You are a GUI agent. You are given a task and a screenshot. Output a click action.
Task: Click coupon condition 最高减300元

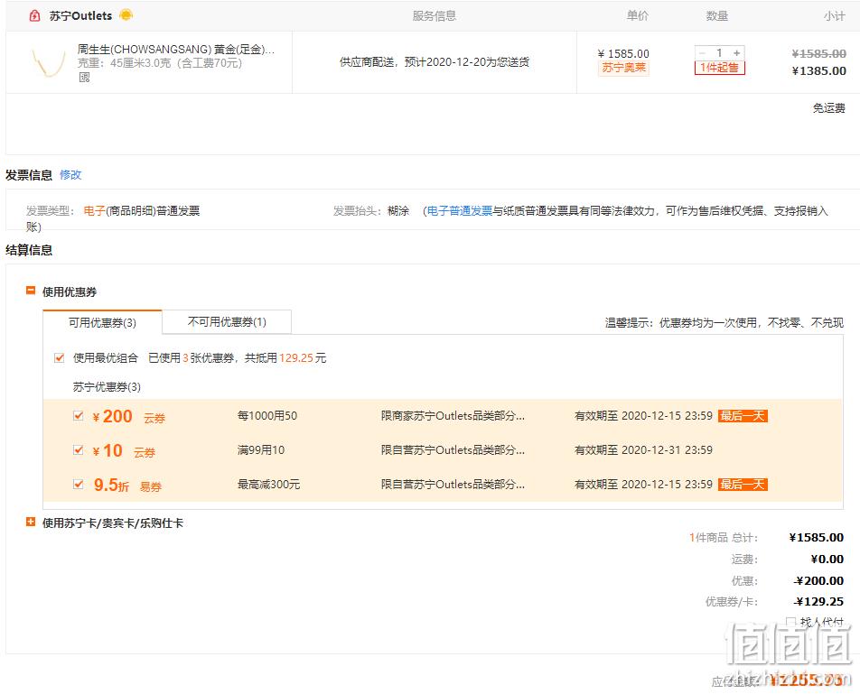point(269,485)
